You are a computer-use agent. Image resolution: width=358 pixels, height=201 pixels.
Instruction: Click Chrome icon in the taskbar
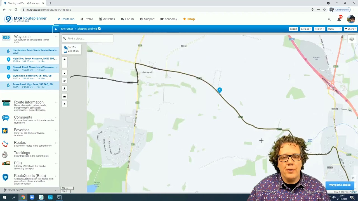[23, 197]
